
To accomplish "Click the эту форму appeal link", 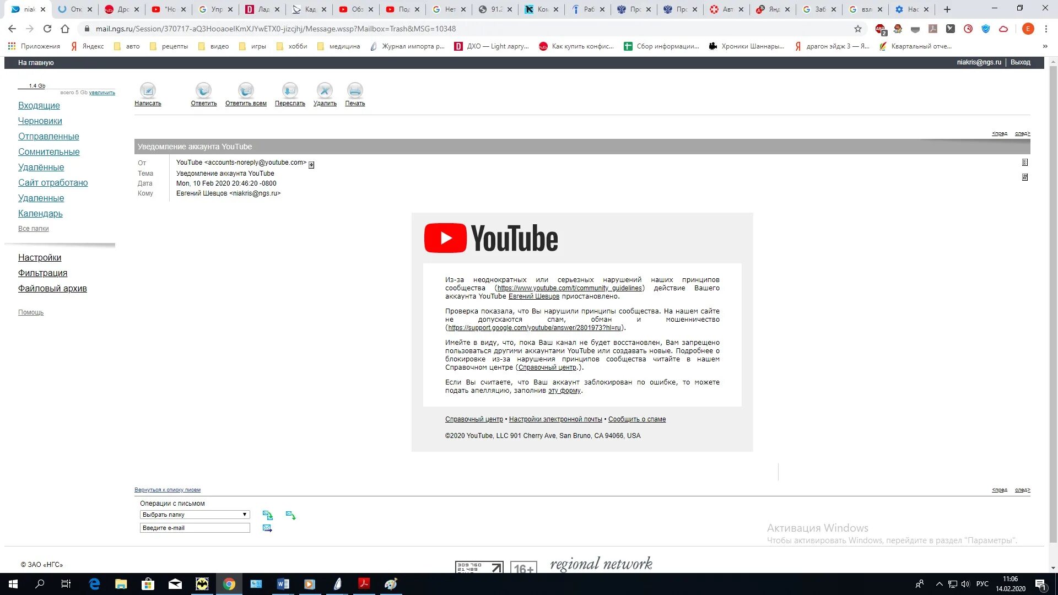I will [564, 390].
